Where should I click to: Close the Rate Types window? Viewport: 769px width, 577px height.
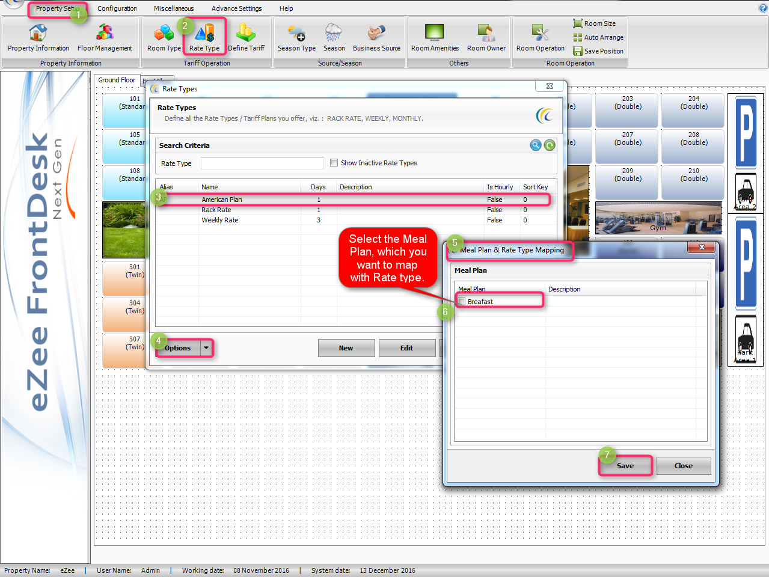(x=549, y=87)
